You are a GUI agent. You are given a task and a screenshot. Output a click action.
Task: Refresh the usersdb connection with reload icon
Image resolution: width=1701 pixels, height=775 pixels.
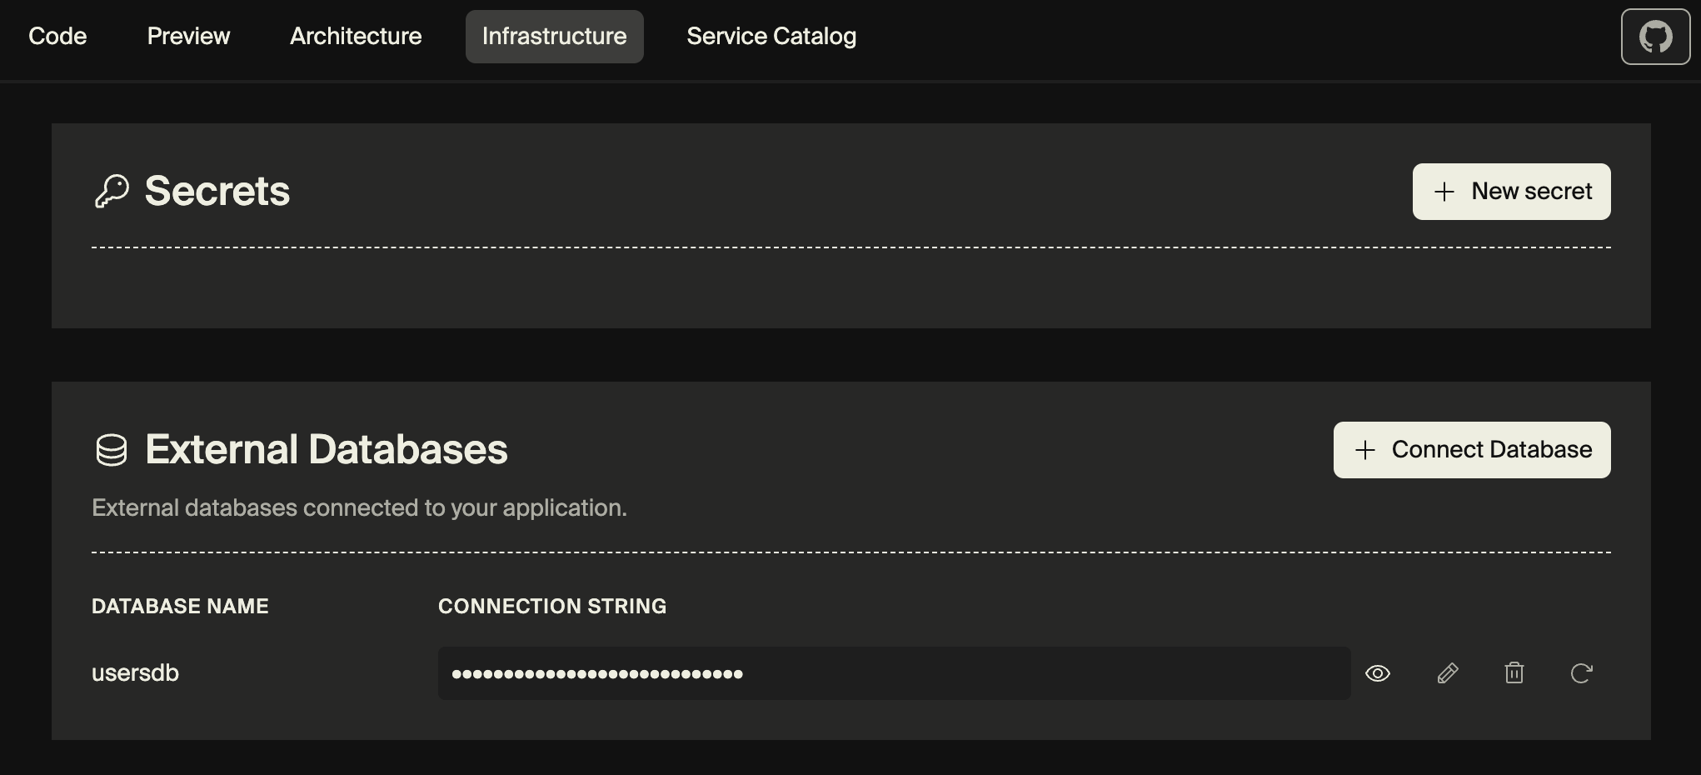click(1581, 673)
